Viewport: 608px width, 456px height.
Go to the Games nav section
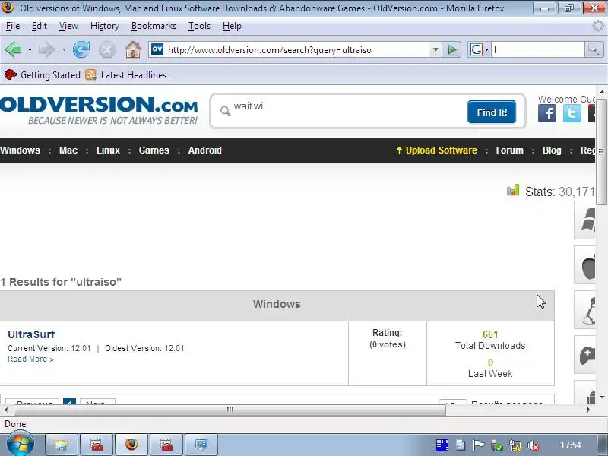[154, 150]
